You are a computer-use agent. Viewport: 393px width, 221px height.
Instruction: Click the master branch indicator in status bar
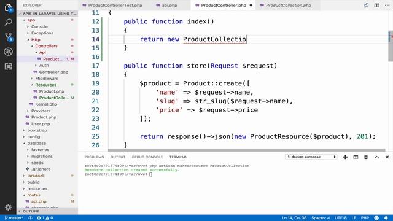point(14,218)
